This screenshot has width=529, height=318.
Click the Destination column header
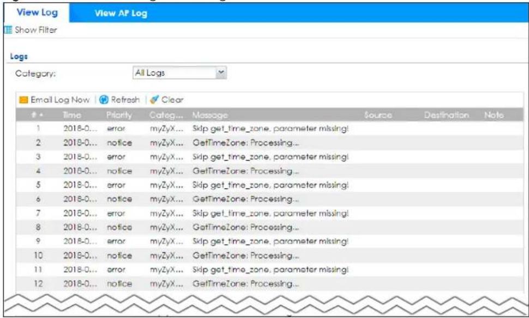(x=446, y=115)
